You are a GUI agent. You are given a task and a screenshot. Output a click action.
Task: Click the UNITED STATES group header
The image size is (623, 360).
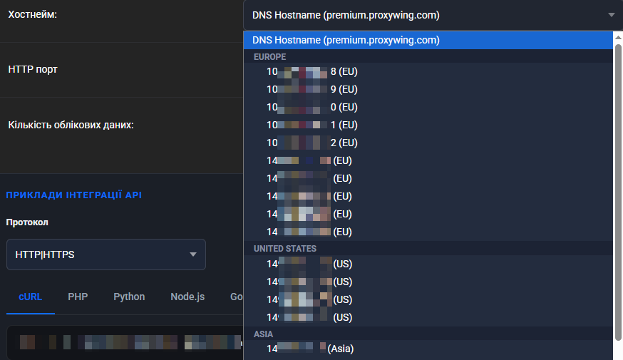pyautogui.click(x=285, y=249)
